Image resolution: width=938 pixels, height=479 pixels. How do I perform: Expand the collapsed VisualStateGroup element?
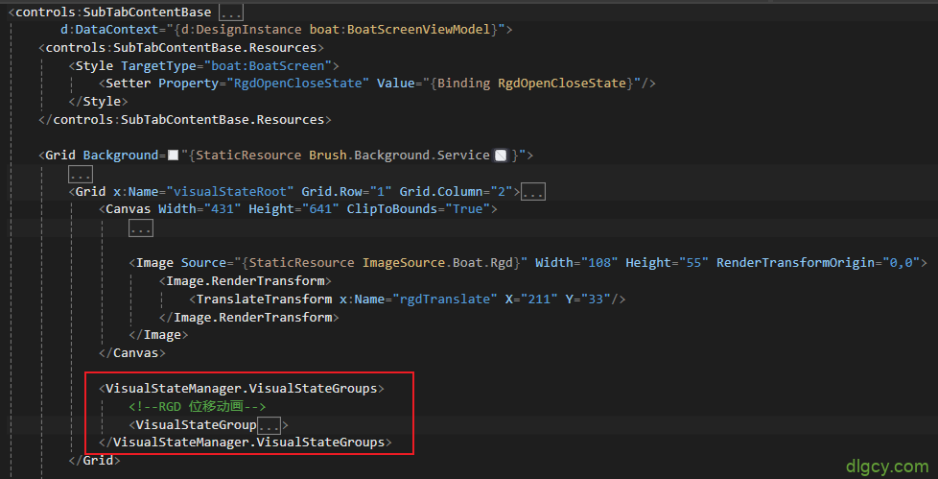point(270,425)
